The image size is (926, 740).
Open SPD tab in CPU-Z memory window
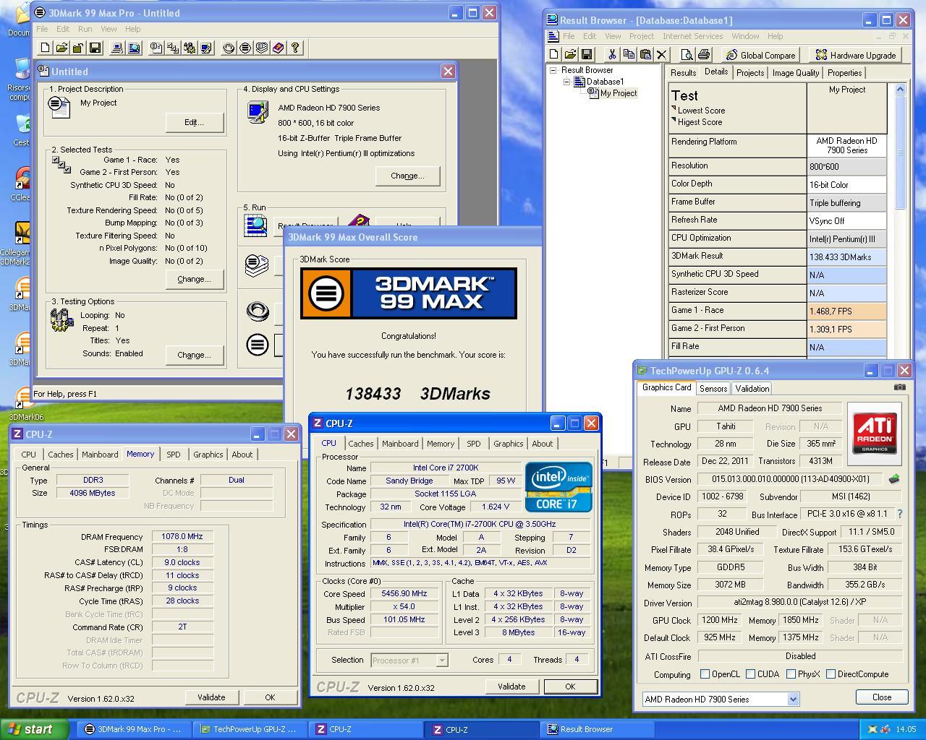[174, 455]
